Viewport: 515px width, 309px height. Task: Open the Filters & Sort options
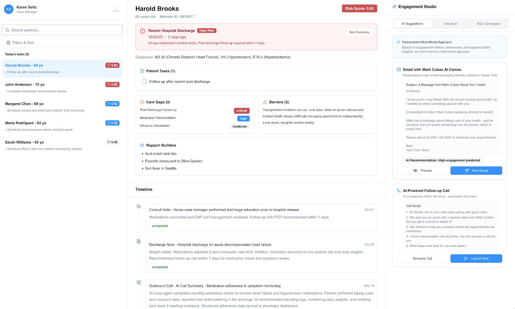pyautogui.click(x=62, y=42)
